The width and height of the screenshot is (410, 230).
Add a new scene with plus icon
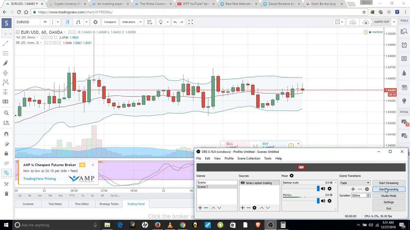200,208
